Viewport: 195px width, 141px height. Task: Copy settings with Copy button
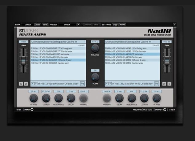[115, 25]
